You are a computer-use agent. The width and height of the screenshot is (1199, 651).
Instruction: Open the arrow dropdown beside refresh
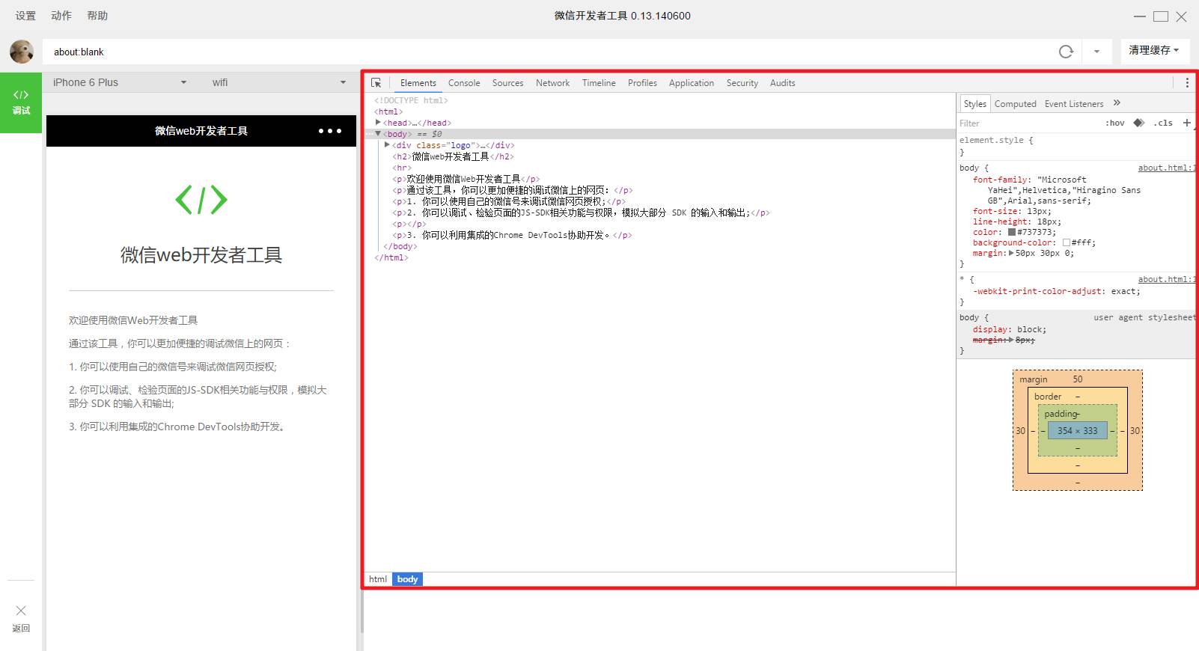coord(1096,52)
